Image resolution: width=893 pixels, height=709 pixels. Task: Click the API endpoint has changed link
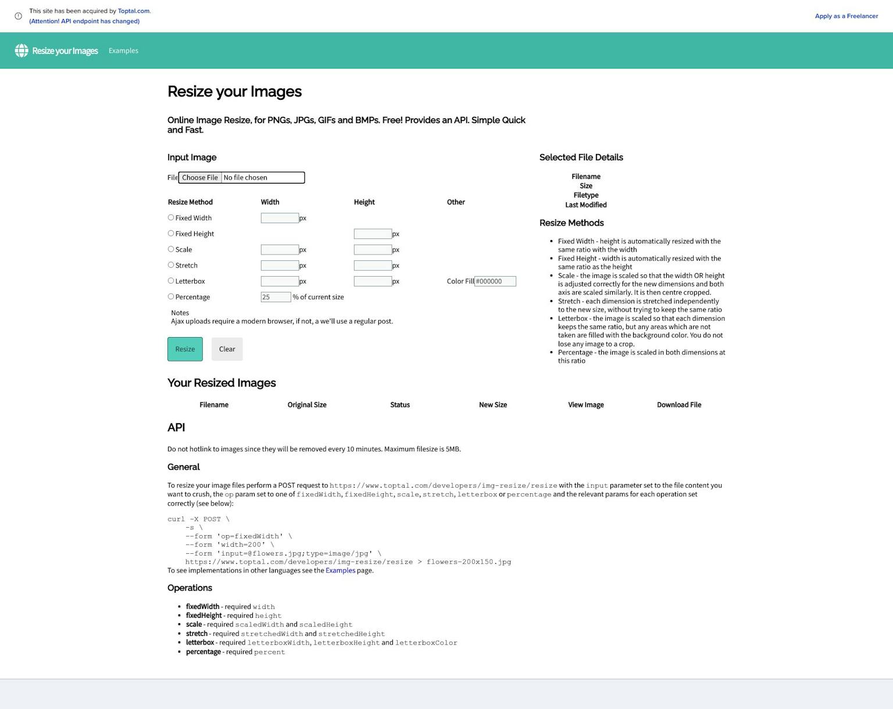tap(84, 21)
